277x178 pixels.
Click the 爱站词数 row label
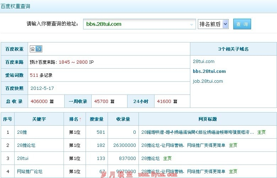tap(14, 75)
